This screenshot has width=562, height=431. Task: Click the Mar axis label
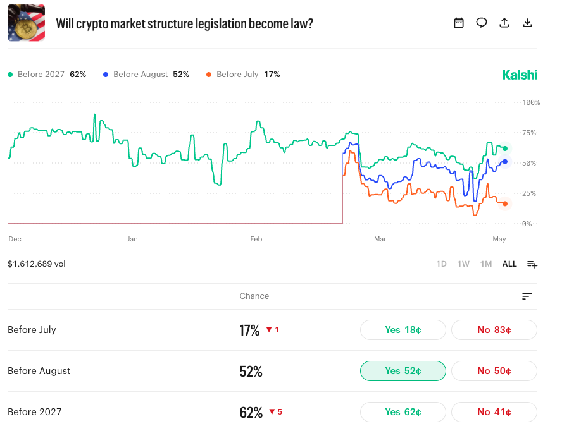tap(380, 239)
